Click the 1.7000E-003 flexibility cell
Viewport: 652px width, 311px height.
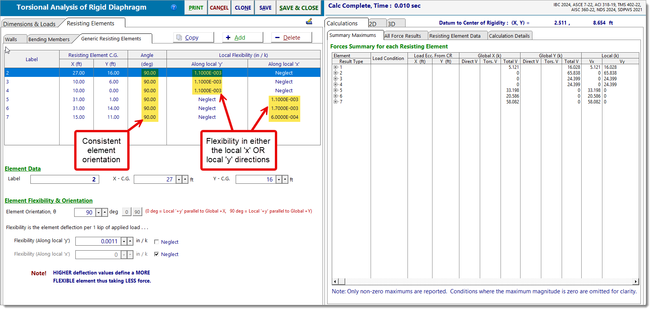coord(284,108)
